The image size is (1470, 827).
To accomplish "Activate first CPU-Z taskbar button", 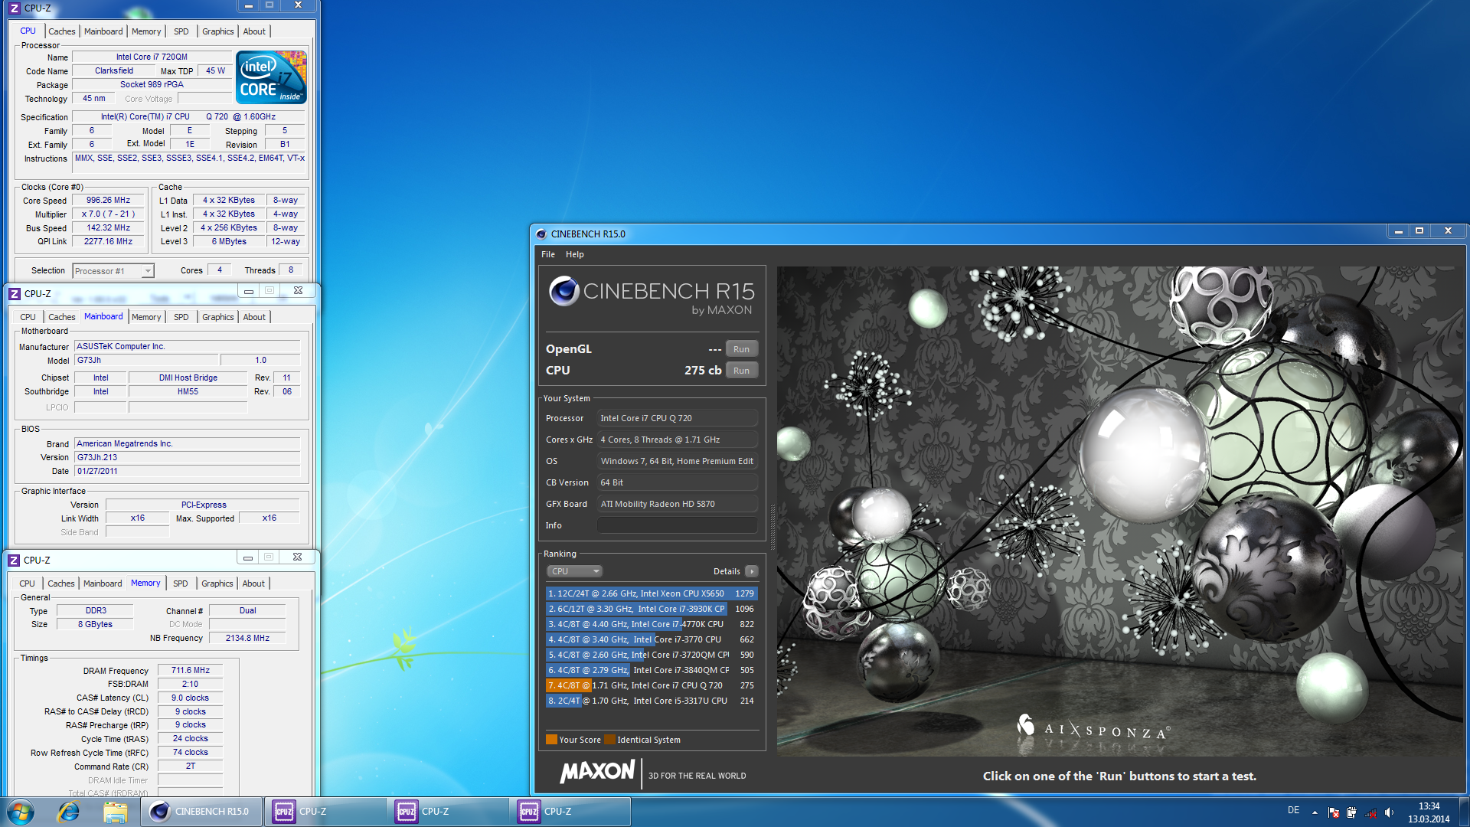I will coord(325,812).
